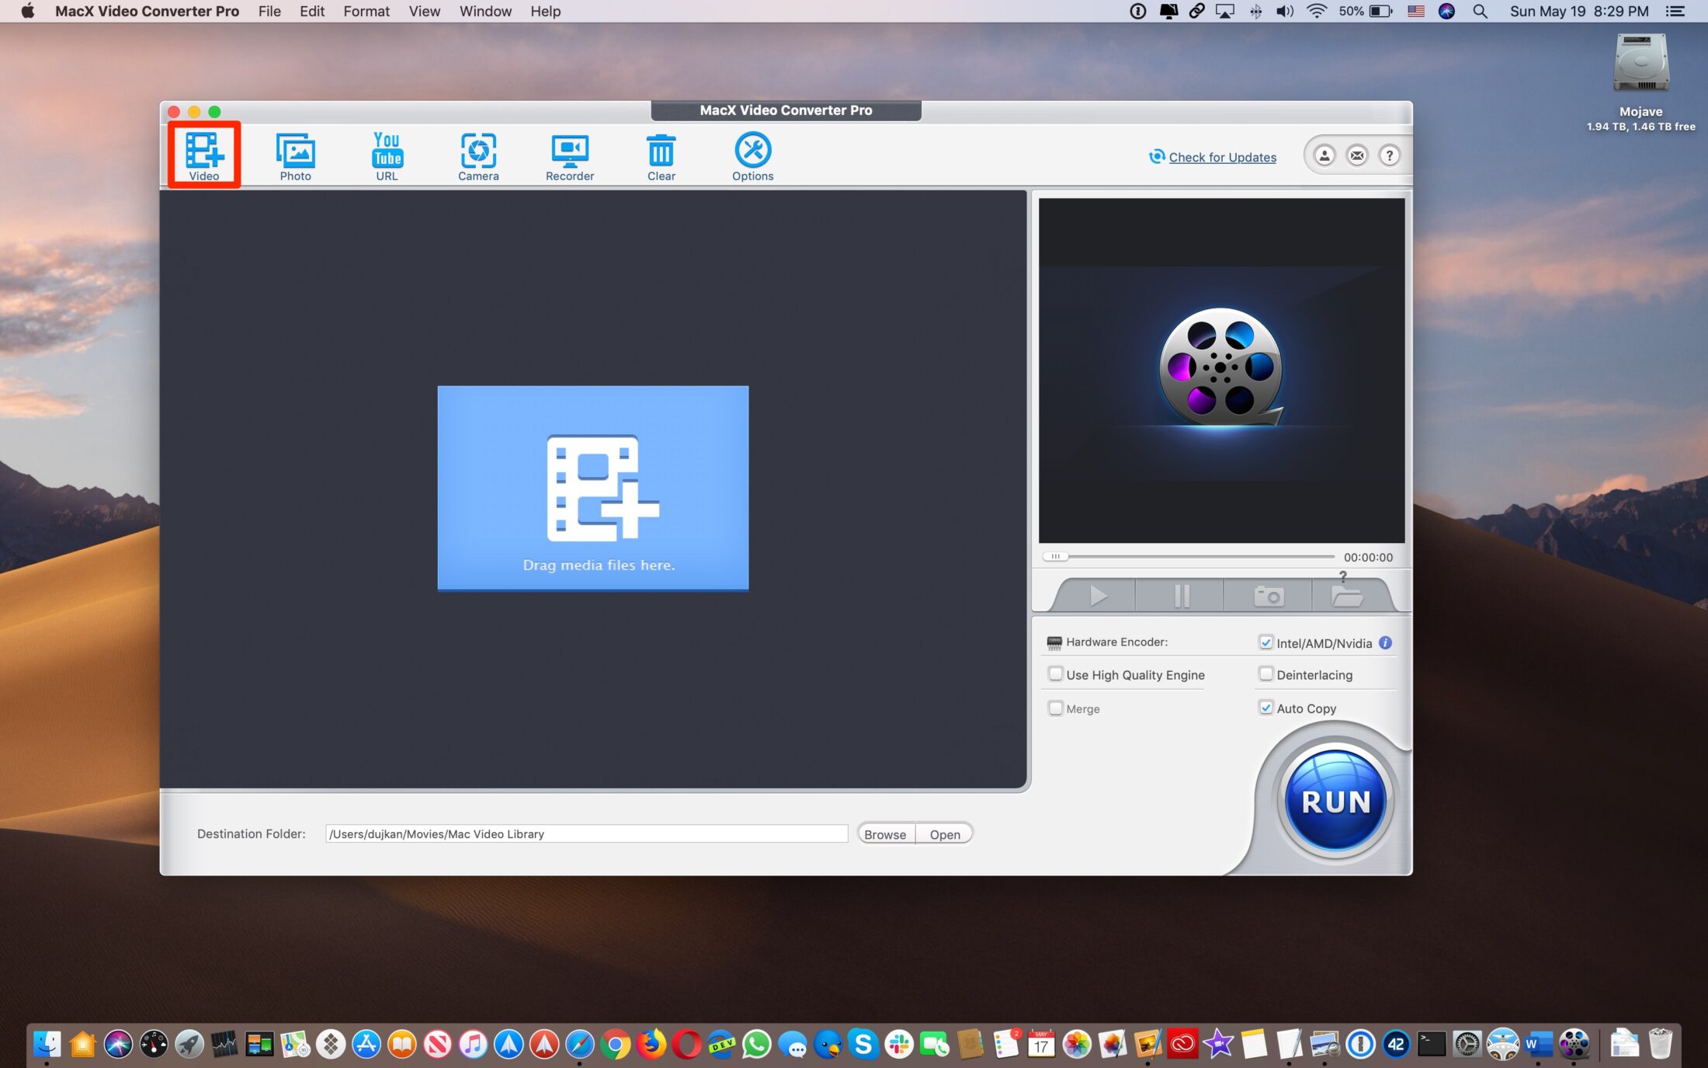This screenshot has height=1068, width=1708.
Task: Open the File menu
Action: click(x=269, y=11)
